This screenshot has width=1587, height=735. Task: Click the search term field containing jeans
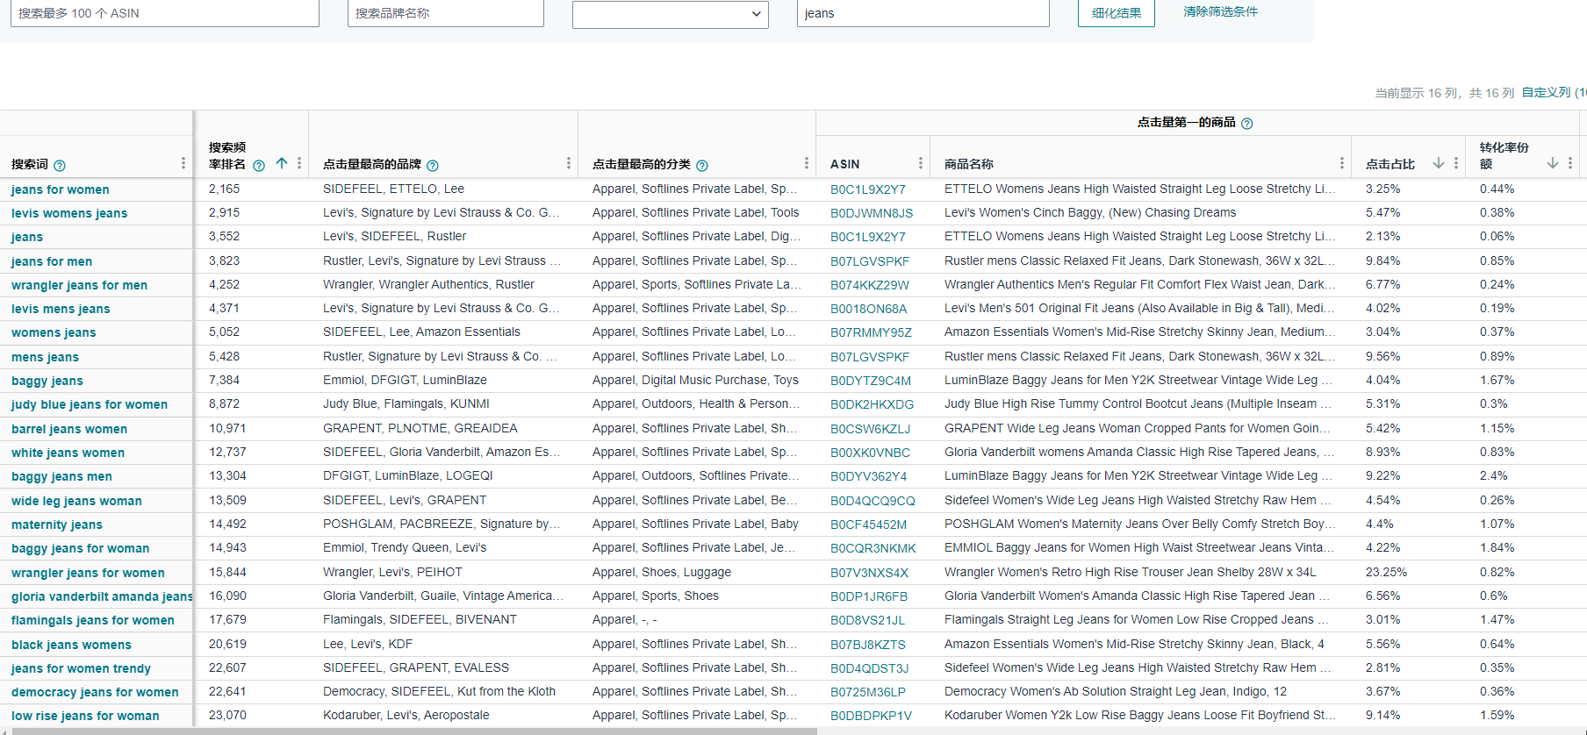coord(923,13)
